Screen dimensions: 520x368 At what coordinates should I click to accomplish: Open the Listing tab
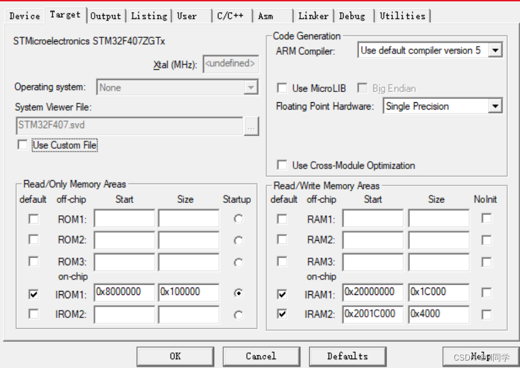click(x=149, y=16)
